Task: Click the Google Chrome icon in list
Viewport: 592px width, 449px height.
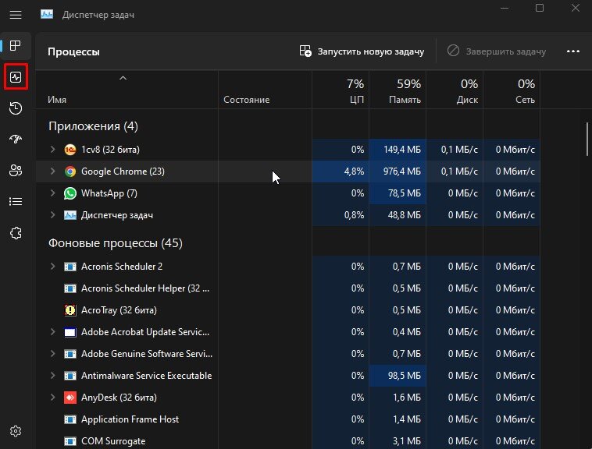Action: (x=70, y=171)
